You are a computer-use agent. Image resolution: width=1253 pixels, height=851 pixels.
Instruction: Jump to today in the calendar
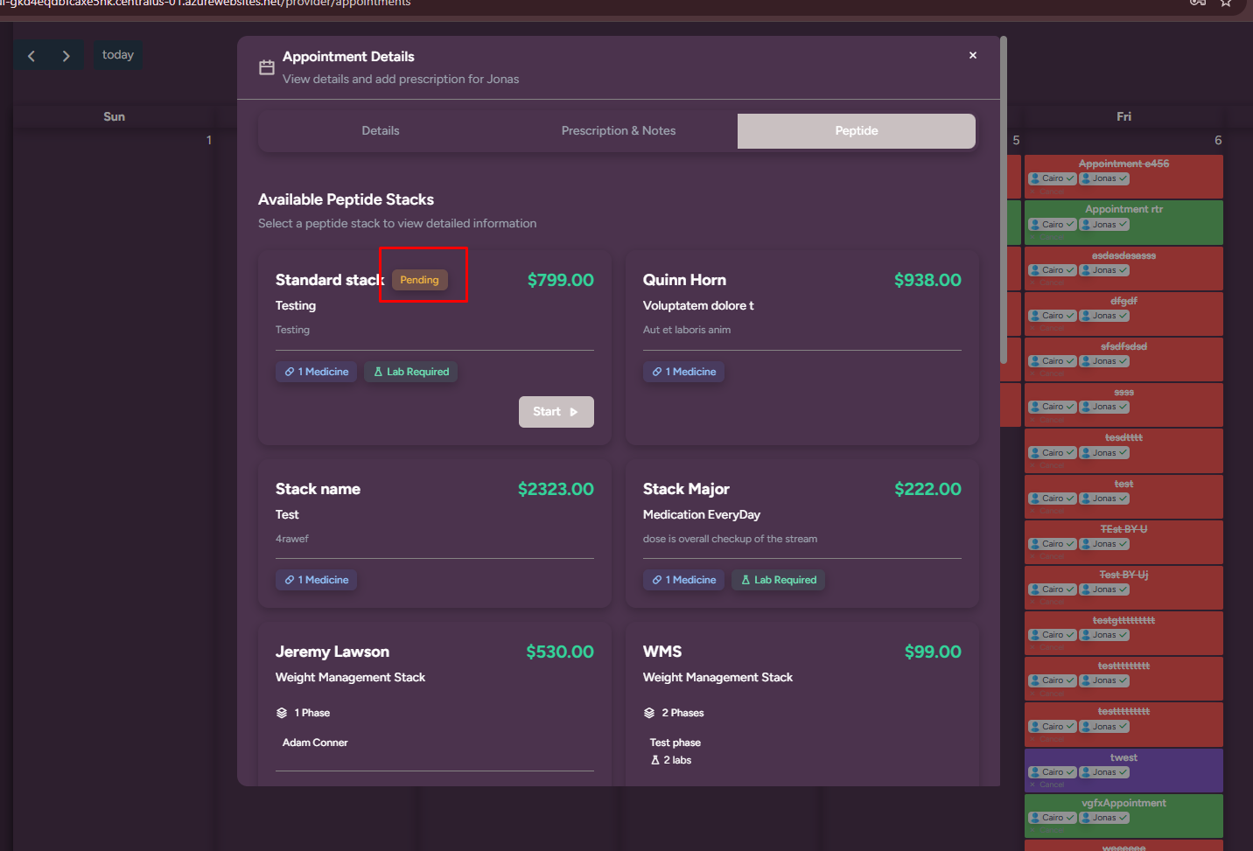(118, 55)
